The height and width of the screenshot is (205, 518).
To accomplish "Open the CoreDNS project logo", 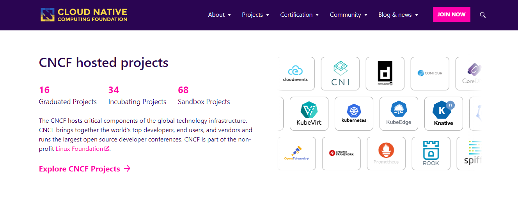I will click(x=468, y=74).
